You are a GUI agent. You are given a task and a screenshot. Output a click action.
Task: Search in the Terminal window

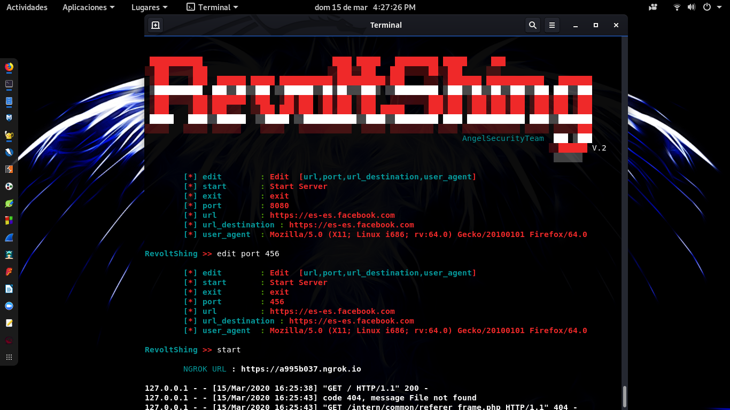click(533, 25)
